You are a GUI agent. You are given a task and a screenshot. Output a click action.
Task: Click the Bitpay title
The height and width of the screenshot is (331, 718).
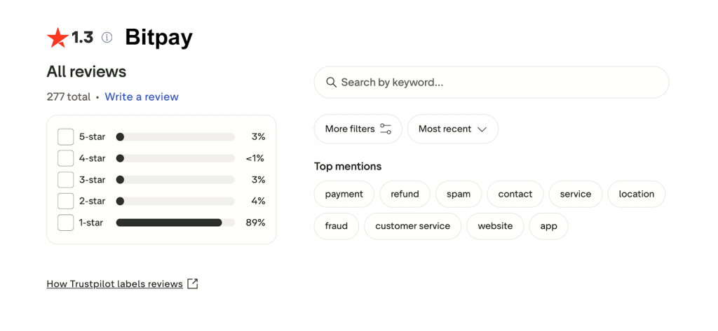(159, 38)
